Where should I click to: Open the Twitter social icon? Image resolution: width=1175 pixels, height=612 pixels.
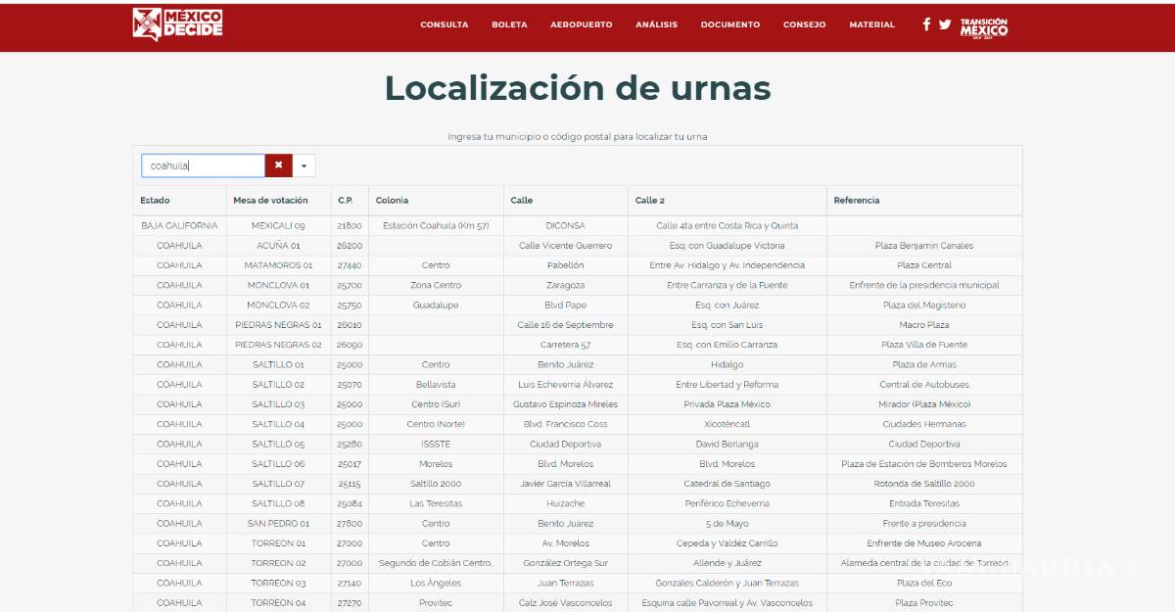[x=945, y=24]
